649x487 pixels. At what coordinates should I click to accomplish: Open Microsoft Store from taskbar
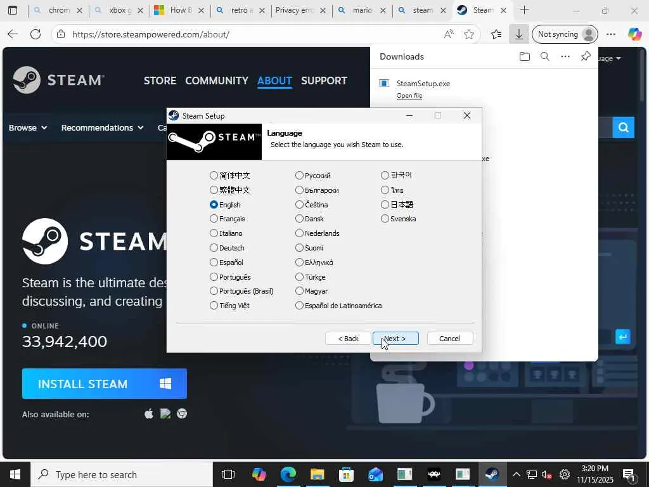(x=346, y=474)
